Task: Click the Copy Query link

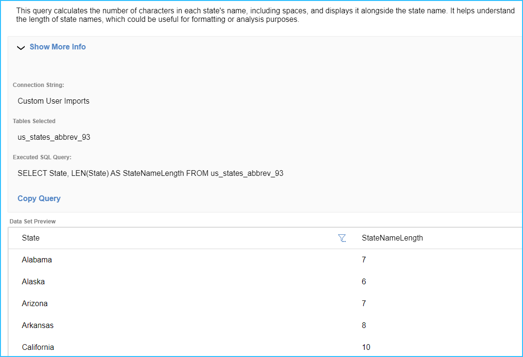Action: (39, 198)
